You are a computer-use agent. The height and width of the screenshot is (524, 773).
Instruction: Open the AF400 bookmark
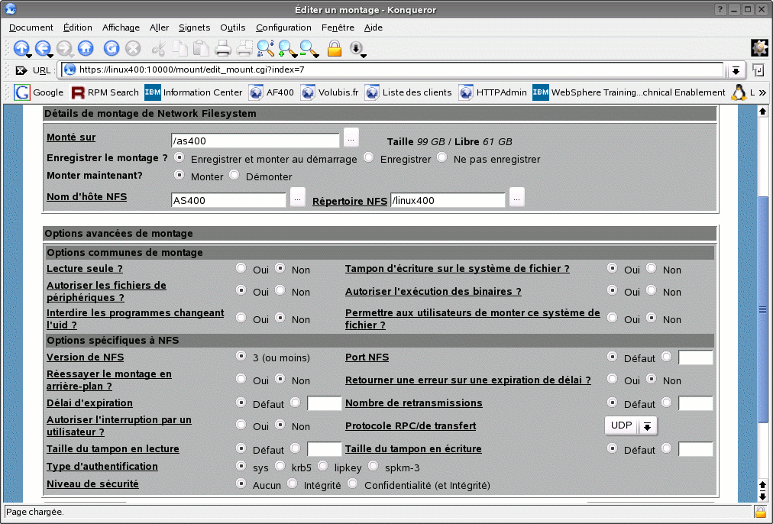coord(271,92)
